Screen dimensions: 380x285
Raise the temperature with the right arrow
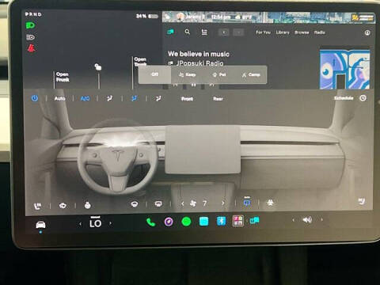[x=110, y=223]
